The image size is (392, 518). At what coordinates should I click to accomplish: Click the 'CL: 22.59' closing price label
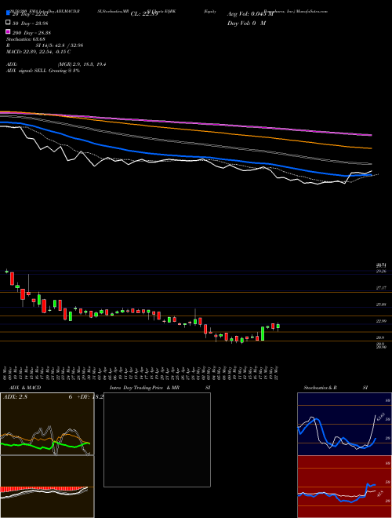point(144,14)
